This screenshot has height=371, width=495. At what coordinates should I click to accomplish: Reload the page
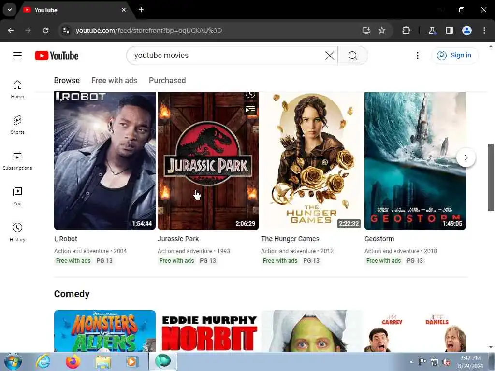tap(45, 30)
